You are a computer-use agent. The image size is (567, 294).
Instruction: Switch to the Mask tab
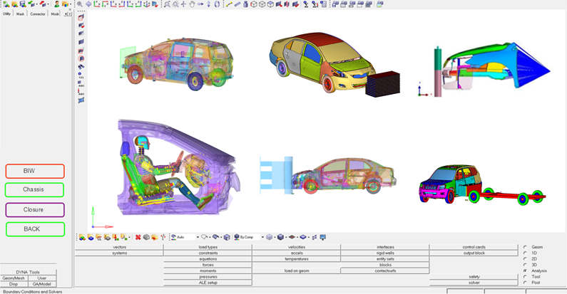point(21,14)
